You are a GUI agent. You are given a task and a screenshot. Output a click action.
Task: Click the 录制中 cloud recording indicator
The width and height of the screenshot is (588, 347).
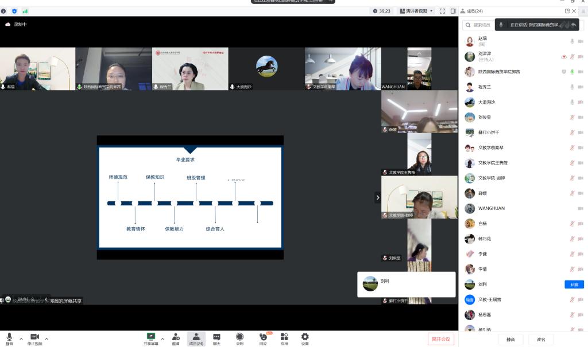[x=16, y=24]
